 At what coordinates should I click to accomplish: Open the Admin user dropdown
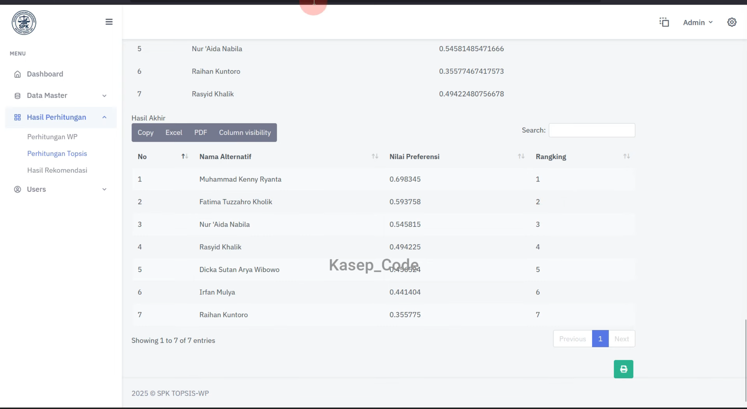click(x=698, y=22)
